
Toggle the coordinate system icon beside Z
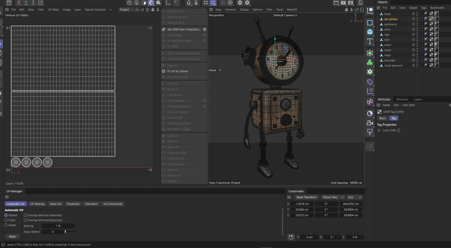point(41,3)
